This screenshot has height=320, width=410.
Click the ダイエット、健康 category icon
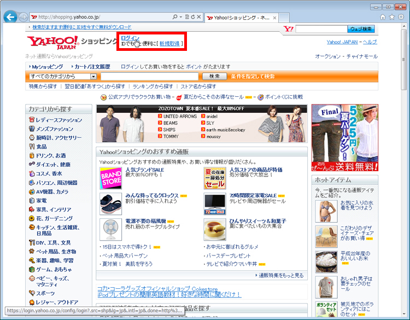32,164
